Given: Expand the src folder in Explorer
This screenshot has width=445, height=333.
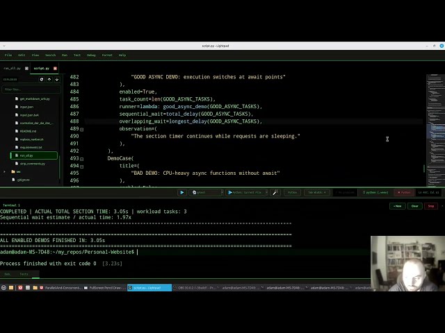Looking at the screenshot, I should pyautogui.click(x=4, y=171).
